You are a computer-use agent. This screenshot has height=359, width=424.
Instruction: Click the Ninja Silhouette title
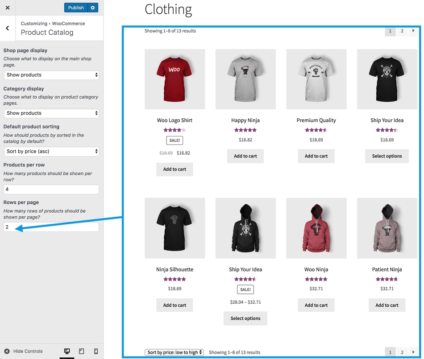175,270
